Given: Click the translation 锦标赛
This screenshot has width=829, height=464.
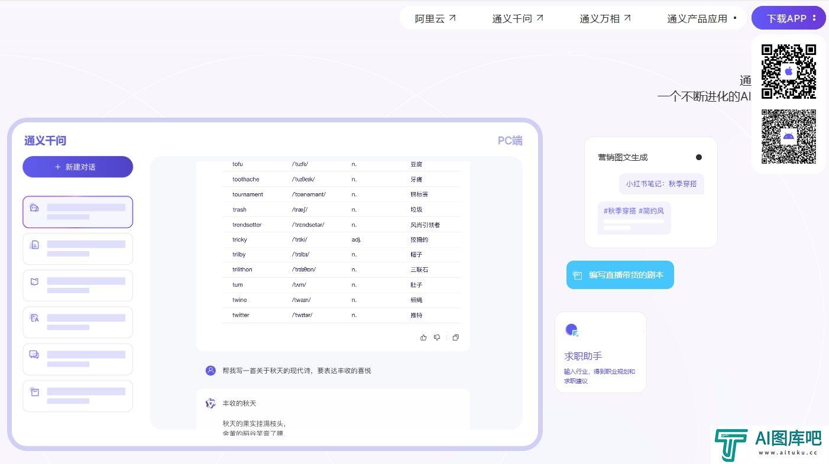Looking at the screenshot, I should click(419, 194).
